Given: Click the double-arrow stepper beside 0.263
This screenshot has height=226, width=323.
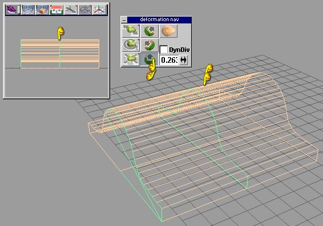Looking at the screenshot, I should point(183,60).
